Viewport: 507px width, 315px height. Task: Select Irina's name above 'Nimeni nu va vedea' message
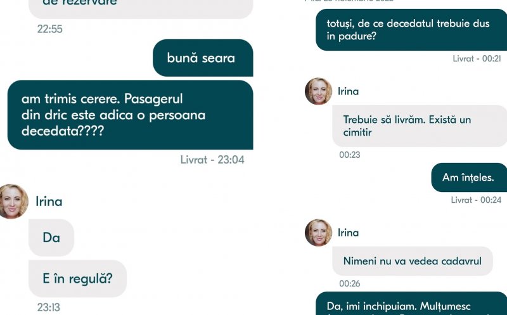click(348, 233)
